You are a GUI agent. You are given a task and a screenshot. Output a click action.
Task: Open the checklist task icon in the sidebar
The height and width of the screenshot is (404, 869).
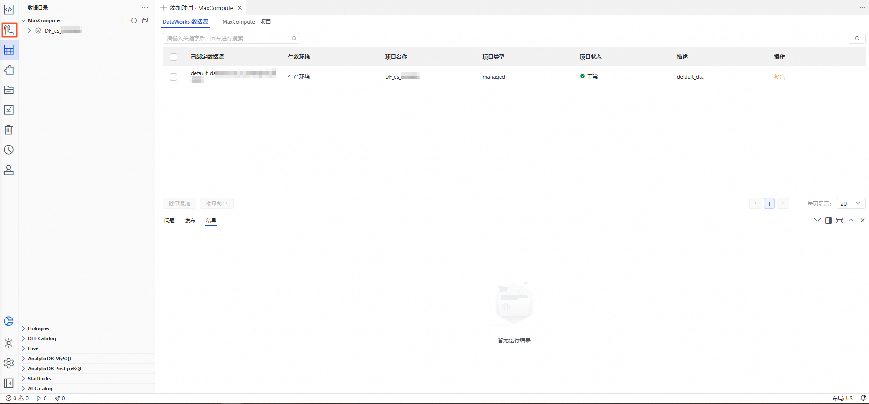coord(9,110)
